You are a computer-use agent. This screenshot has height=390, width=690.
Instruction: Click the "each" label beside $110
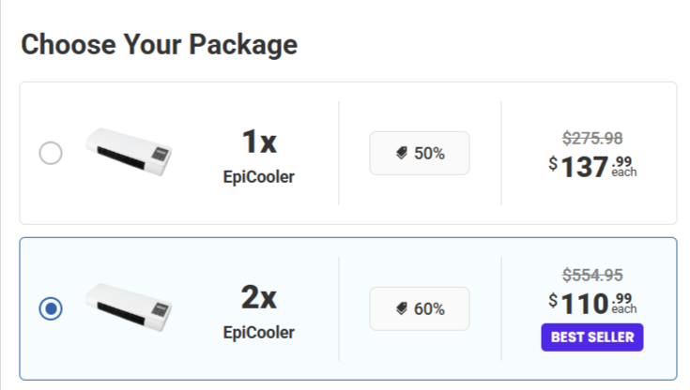click(623, 309)
